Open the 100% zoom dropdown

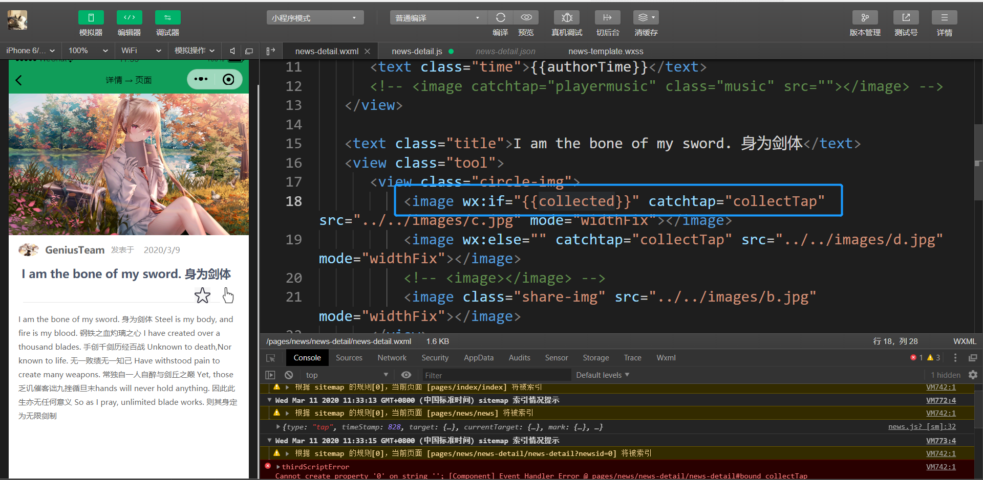(x=88, y=51)
